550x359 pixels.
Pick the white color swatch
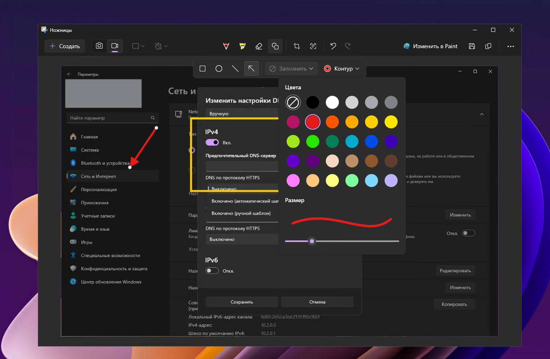[x=332, y=102]
